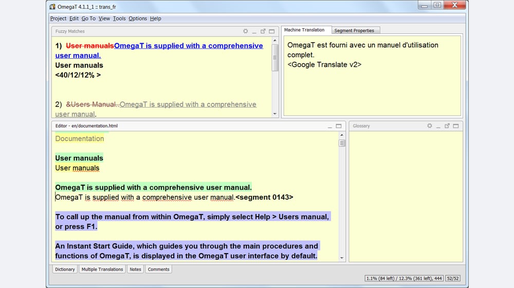514x288 pixels.
Task: Minimize the OmegaT window
Action: tap(424, 5)
